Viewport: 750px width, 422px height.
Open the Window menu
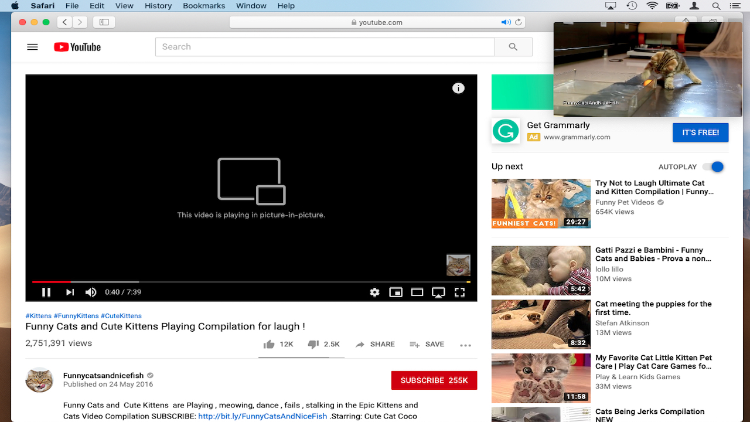click(251, 6)
